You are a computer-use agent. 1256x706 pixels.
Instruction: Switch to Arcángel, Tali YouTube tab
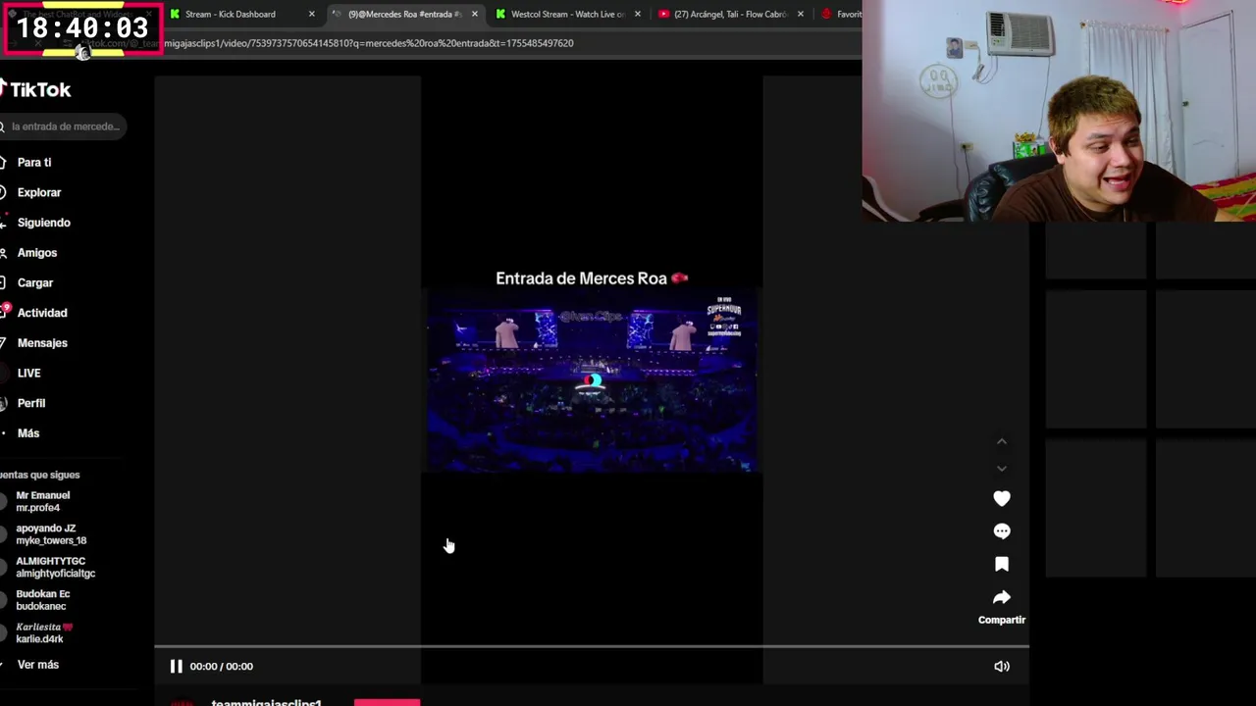point(730,14)
